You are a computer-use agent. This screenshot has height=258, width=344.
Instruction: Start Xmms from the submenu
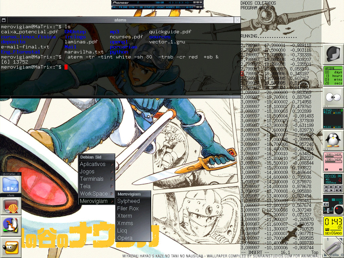coord(133,223)
